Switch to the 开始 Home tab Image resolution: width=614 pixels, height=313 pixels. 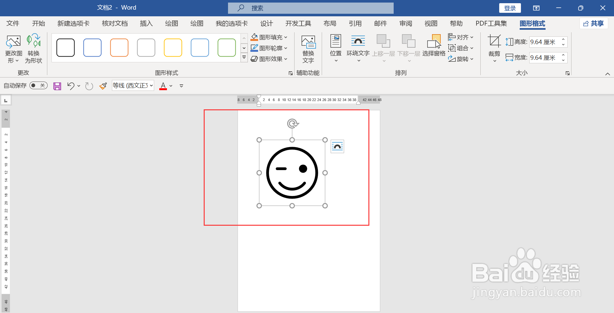click(39, 23)
